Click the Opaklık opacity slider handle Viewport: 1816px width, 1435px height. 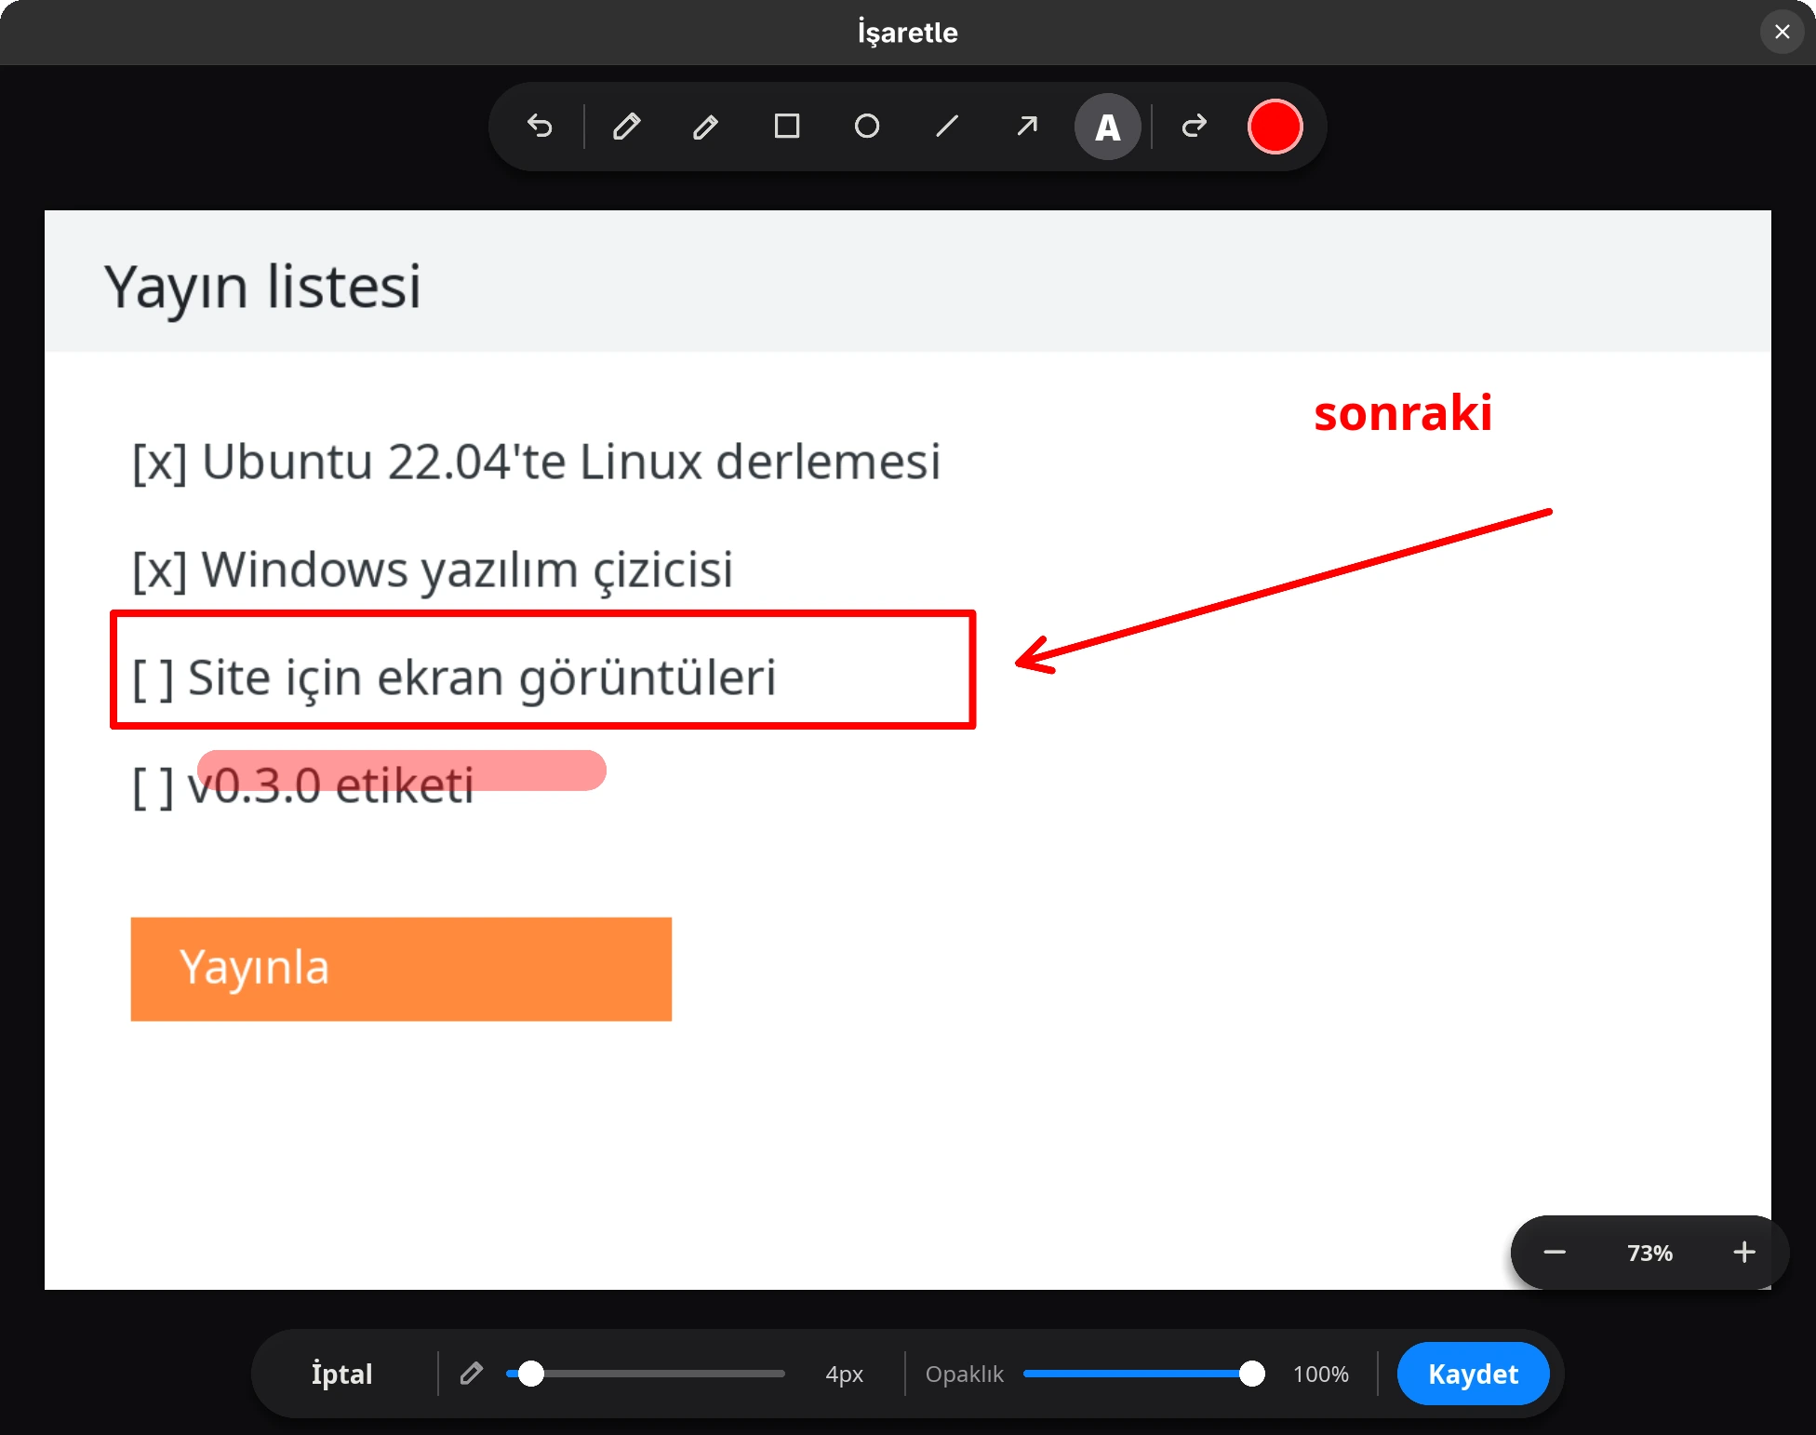click(1252, 1374)
